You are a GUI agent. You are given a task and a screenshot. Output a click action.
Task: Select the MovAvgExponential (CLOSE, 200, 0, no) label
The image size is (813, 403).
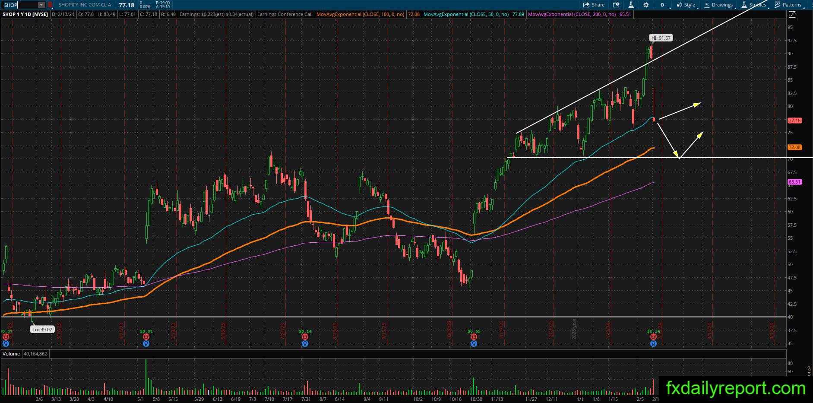[572, 14]
